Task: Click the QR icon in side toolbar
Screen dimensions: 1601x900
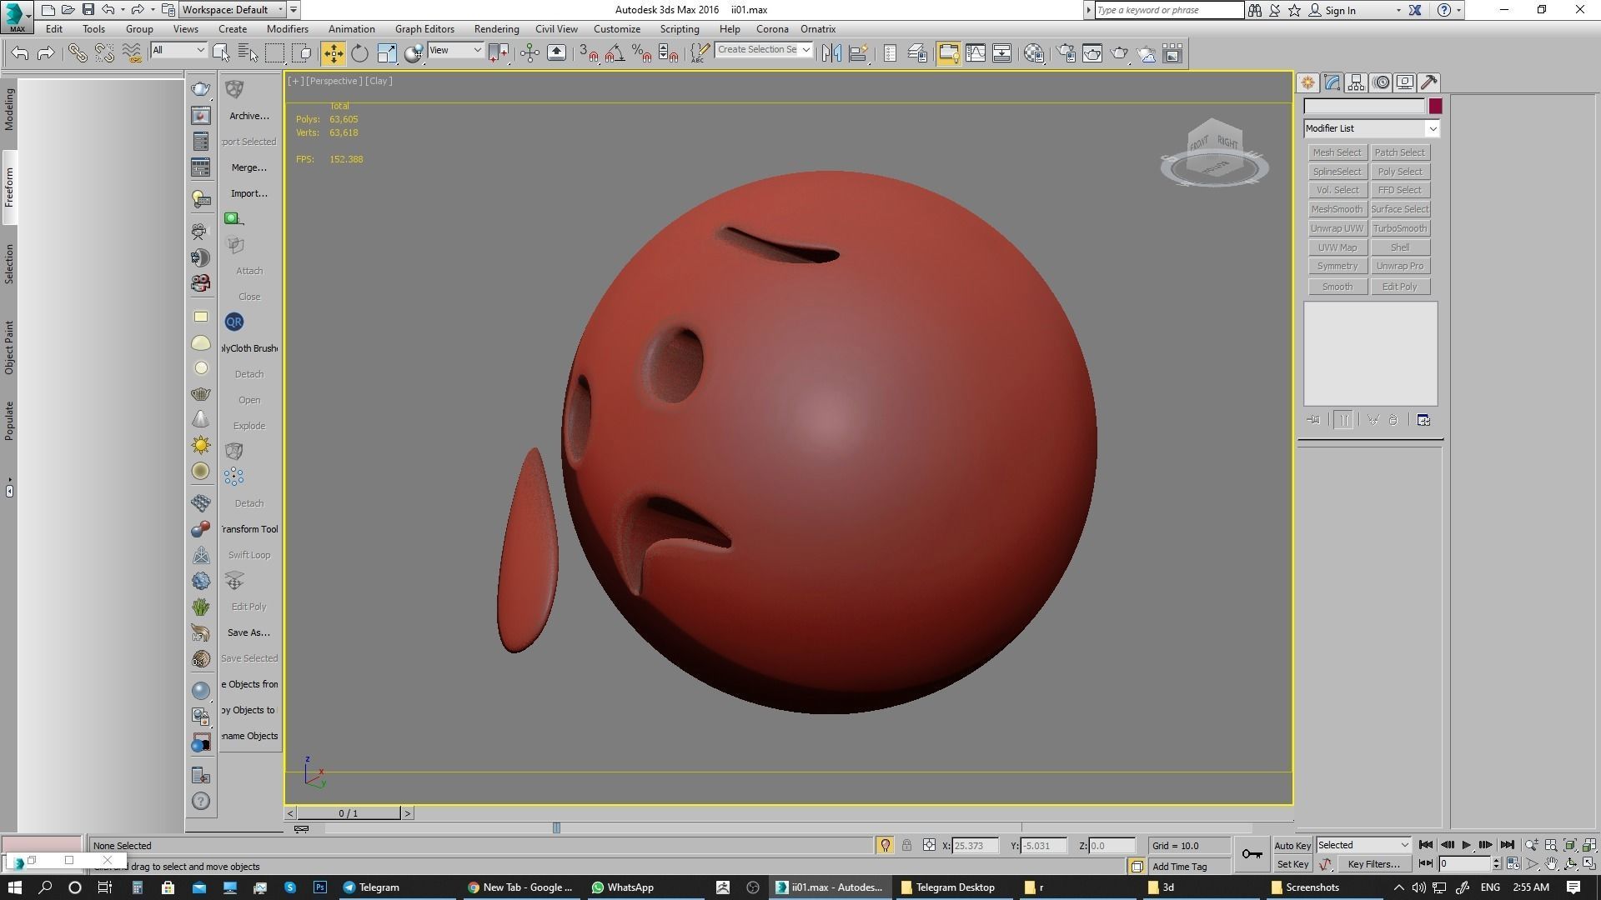Action: [233, 322]
